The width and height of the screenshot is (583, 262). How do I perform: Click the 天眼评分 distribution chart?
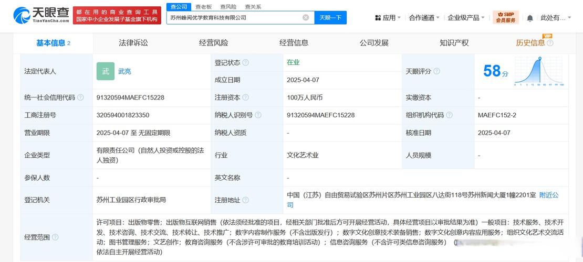tap(539, 71)
